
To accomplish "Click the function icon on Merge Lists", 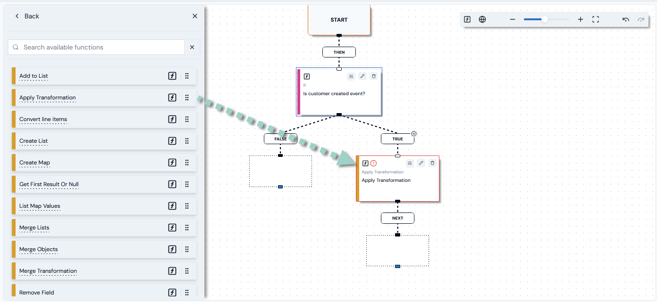I will pos(172,228).
